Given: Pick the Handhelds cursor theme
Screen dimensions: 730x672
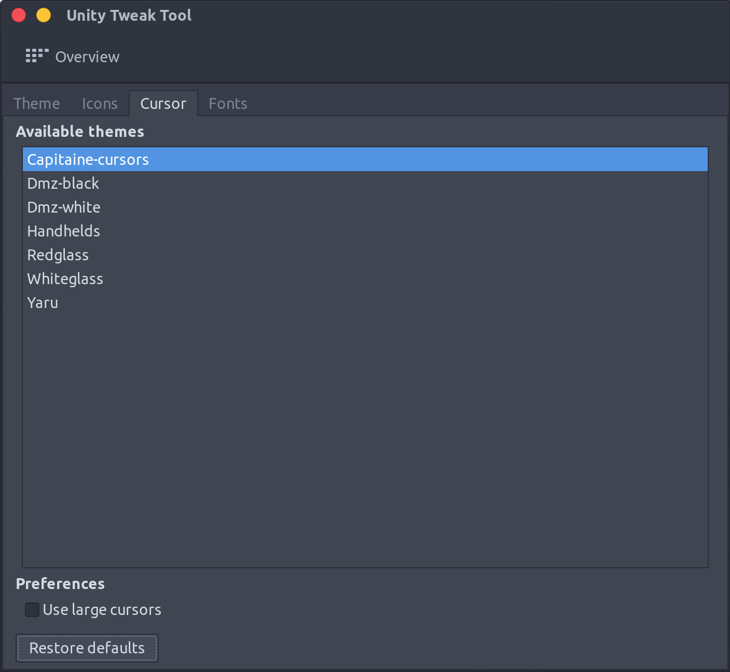Looking at the screenshot, I should [365, 231].
